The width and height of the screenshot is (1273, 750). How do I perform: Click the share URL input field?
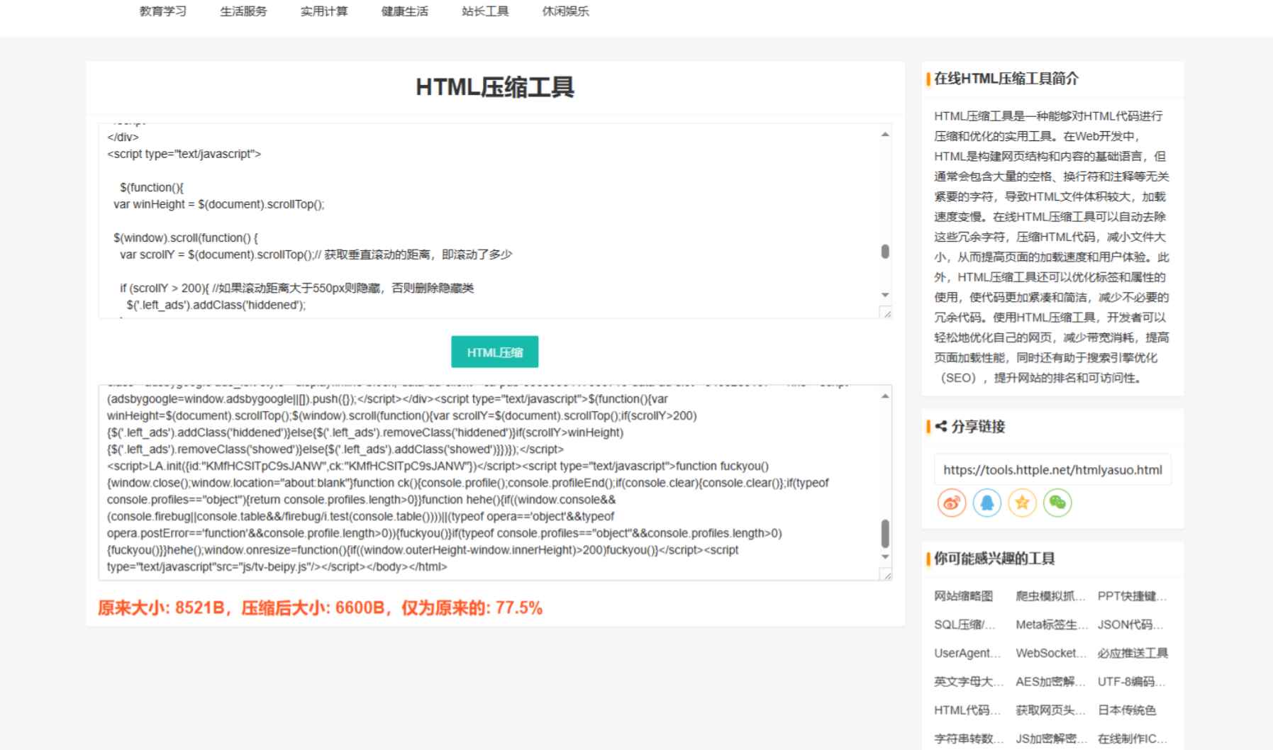(x=1052, y=469)
